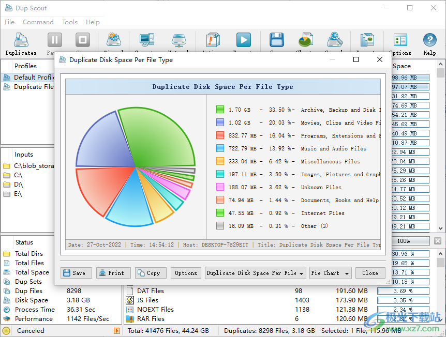Click the 98.96 MB space bar cell
The width and height of the screenshot is (446, 337).
pos(410,78)
